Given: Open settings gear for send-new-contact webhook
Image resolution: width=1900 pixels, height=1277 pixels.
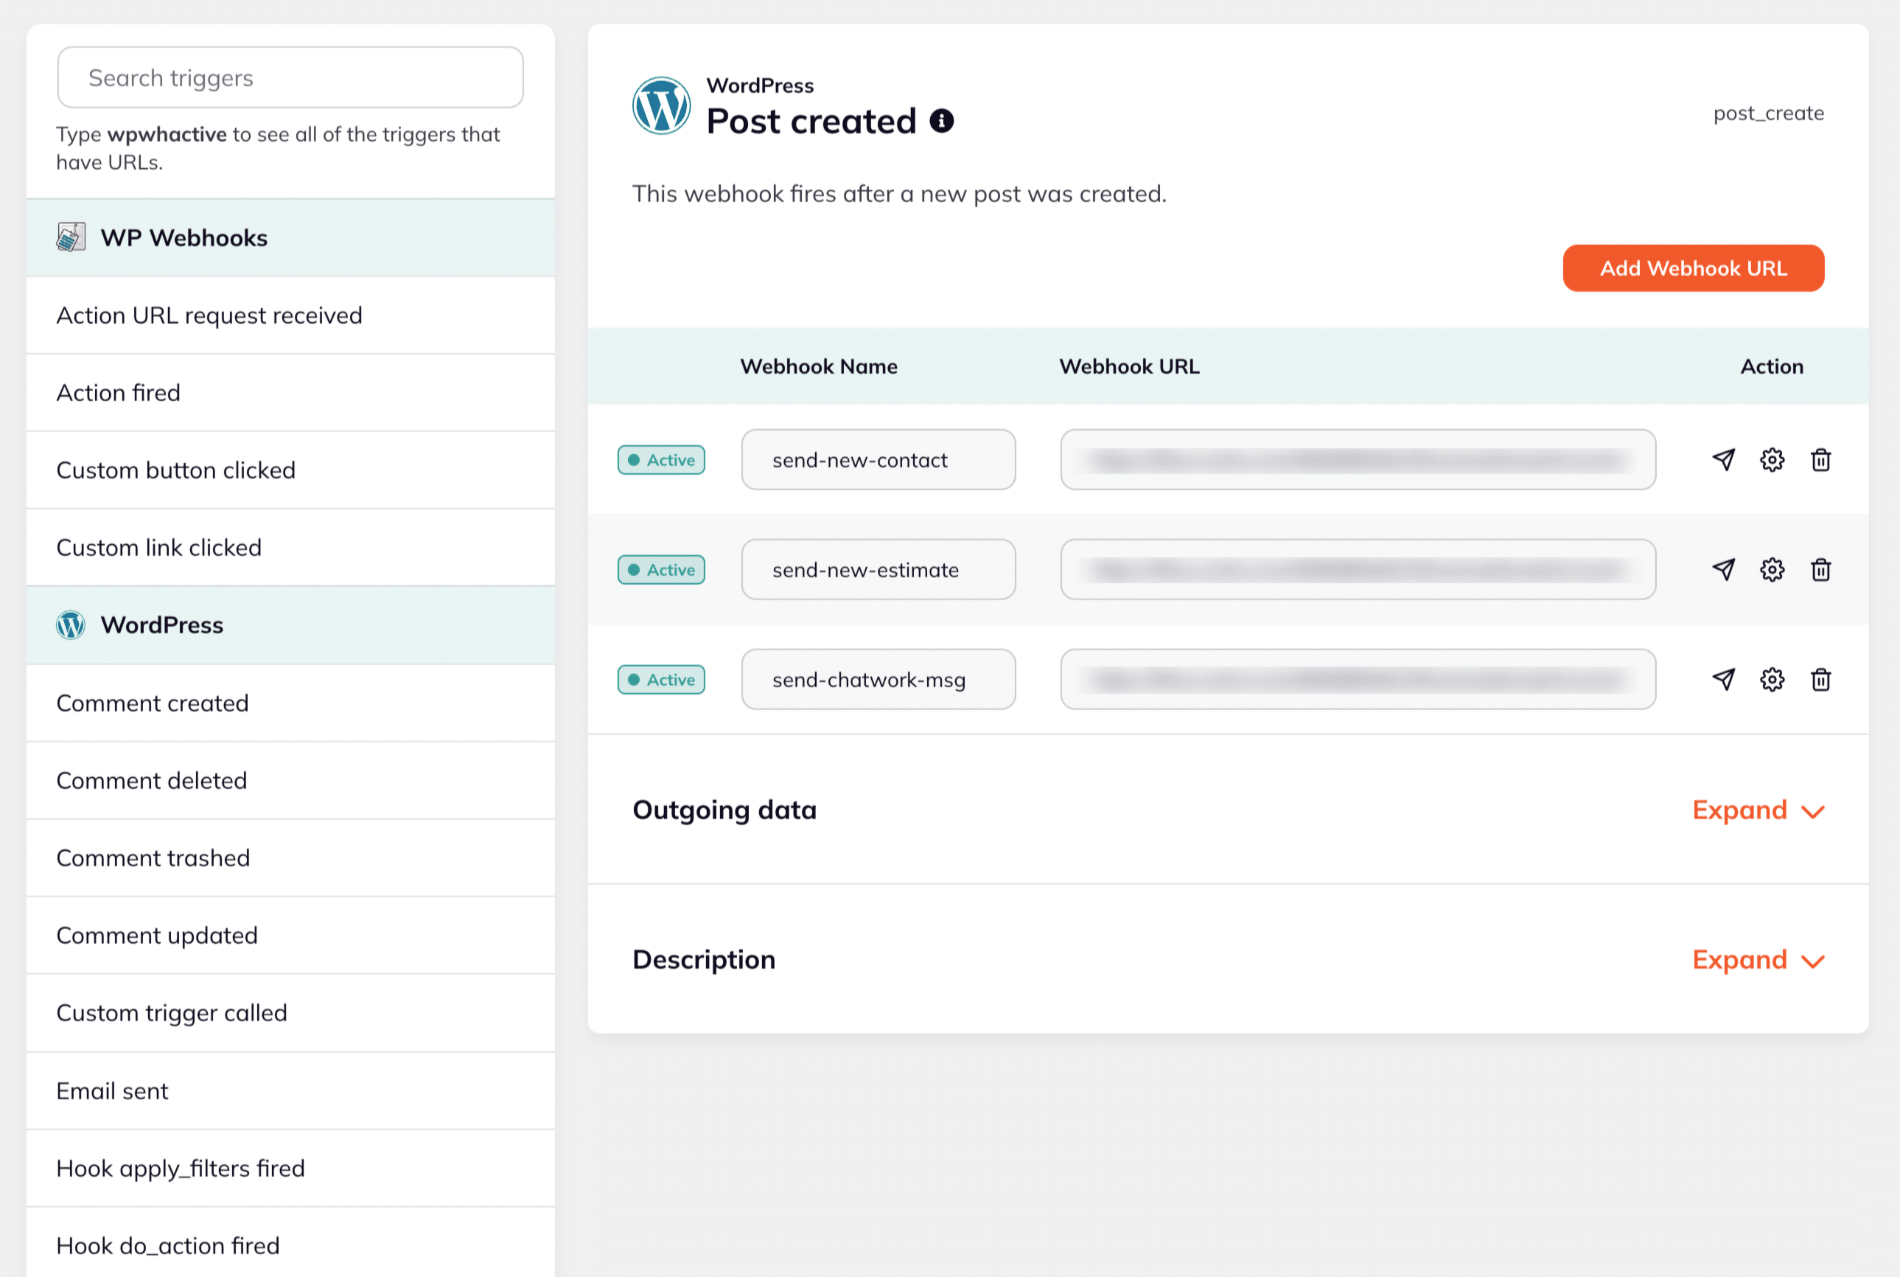Looking at the screenshot, I should tap(1771, 459).
